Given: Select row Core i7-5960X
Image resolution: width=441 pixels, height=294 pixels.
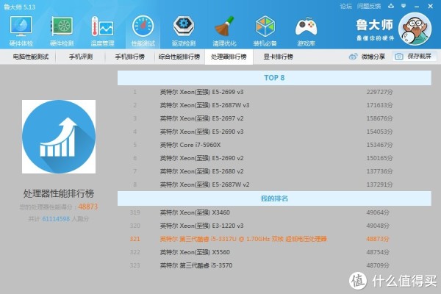Looking at the screenshot, I should tap(274, 145).
